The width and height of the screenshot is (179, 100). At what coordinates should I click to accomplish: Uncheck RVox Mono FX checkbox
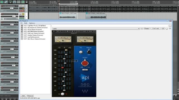point(22,29)
